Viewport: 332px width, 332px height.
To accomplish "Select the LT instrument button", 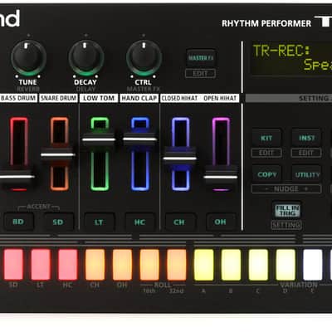I will coord(99,222).
